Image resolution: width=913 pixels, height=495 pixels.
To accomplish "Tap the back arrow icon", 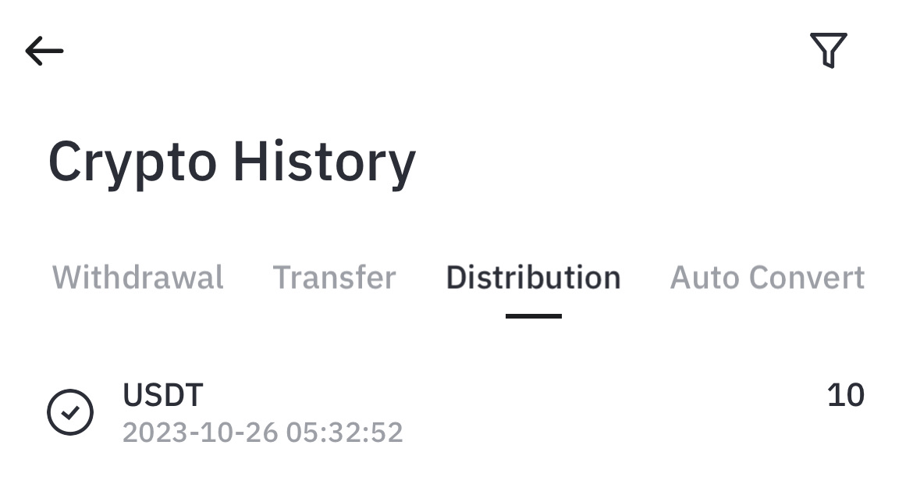I will (44, 52).
